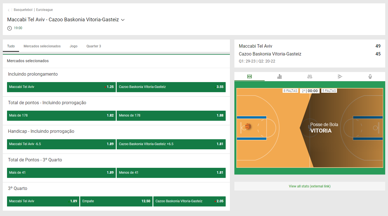Select Mais de 178 total points odds
Screen dimensions: 388x216
tap(61, 115)
